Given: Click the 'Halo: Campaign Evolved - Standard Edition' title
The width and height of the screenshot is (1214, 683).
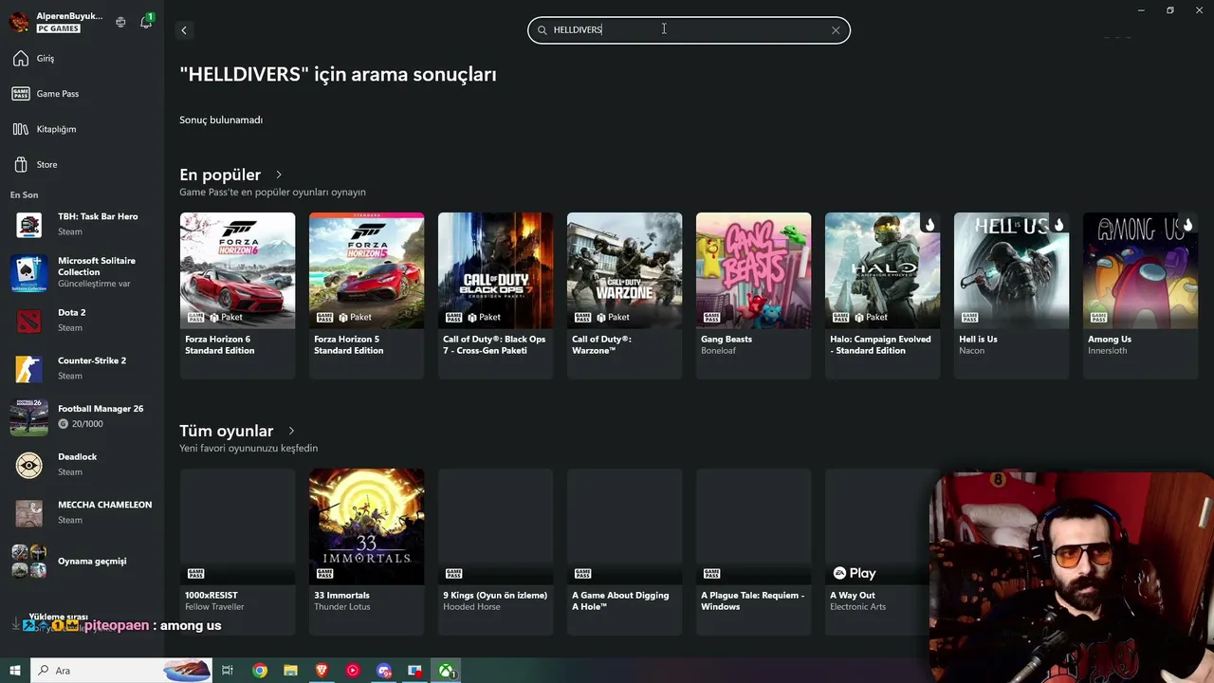Looking at the screenshot, I should 880,345.
